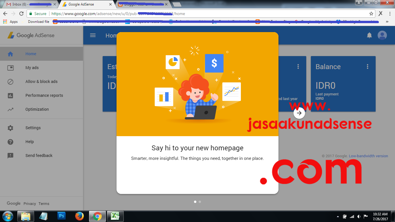Viewport: 395px width, 222px height.
Task: Click the Google logo in sidebar footer
Action: [x=14, y=203]
